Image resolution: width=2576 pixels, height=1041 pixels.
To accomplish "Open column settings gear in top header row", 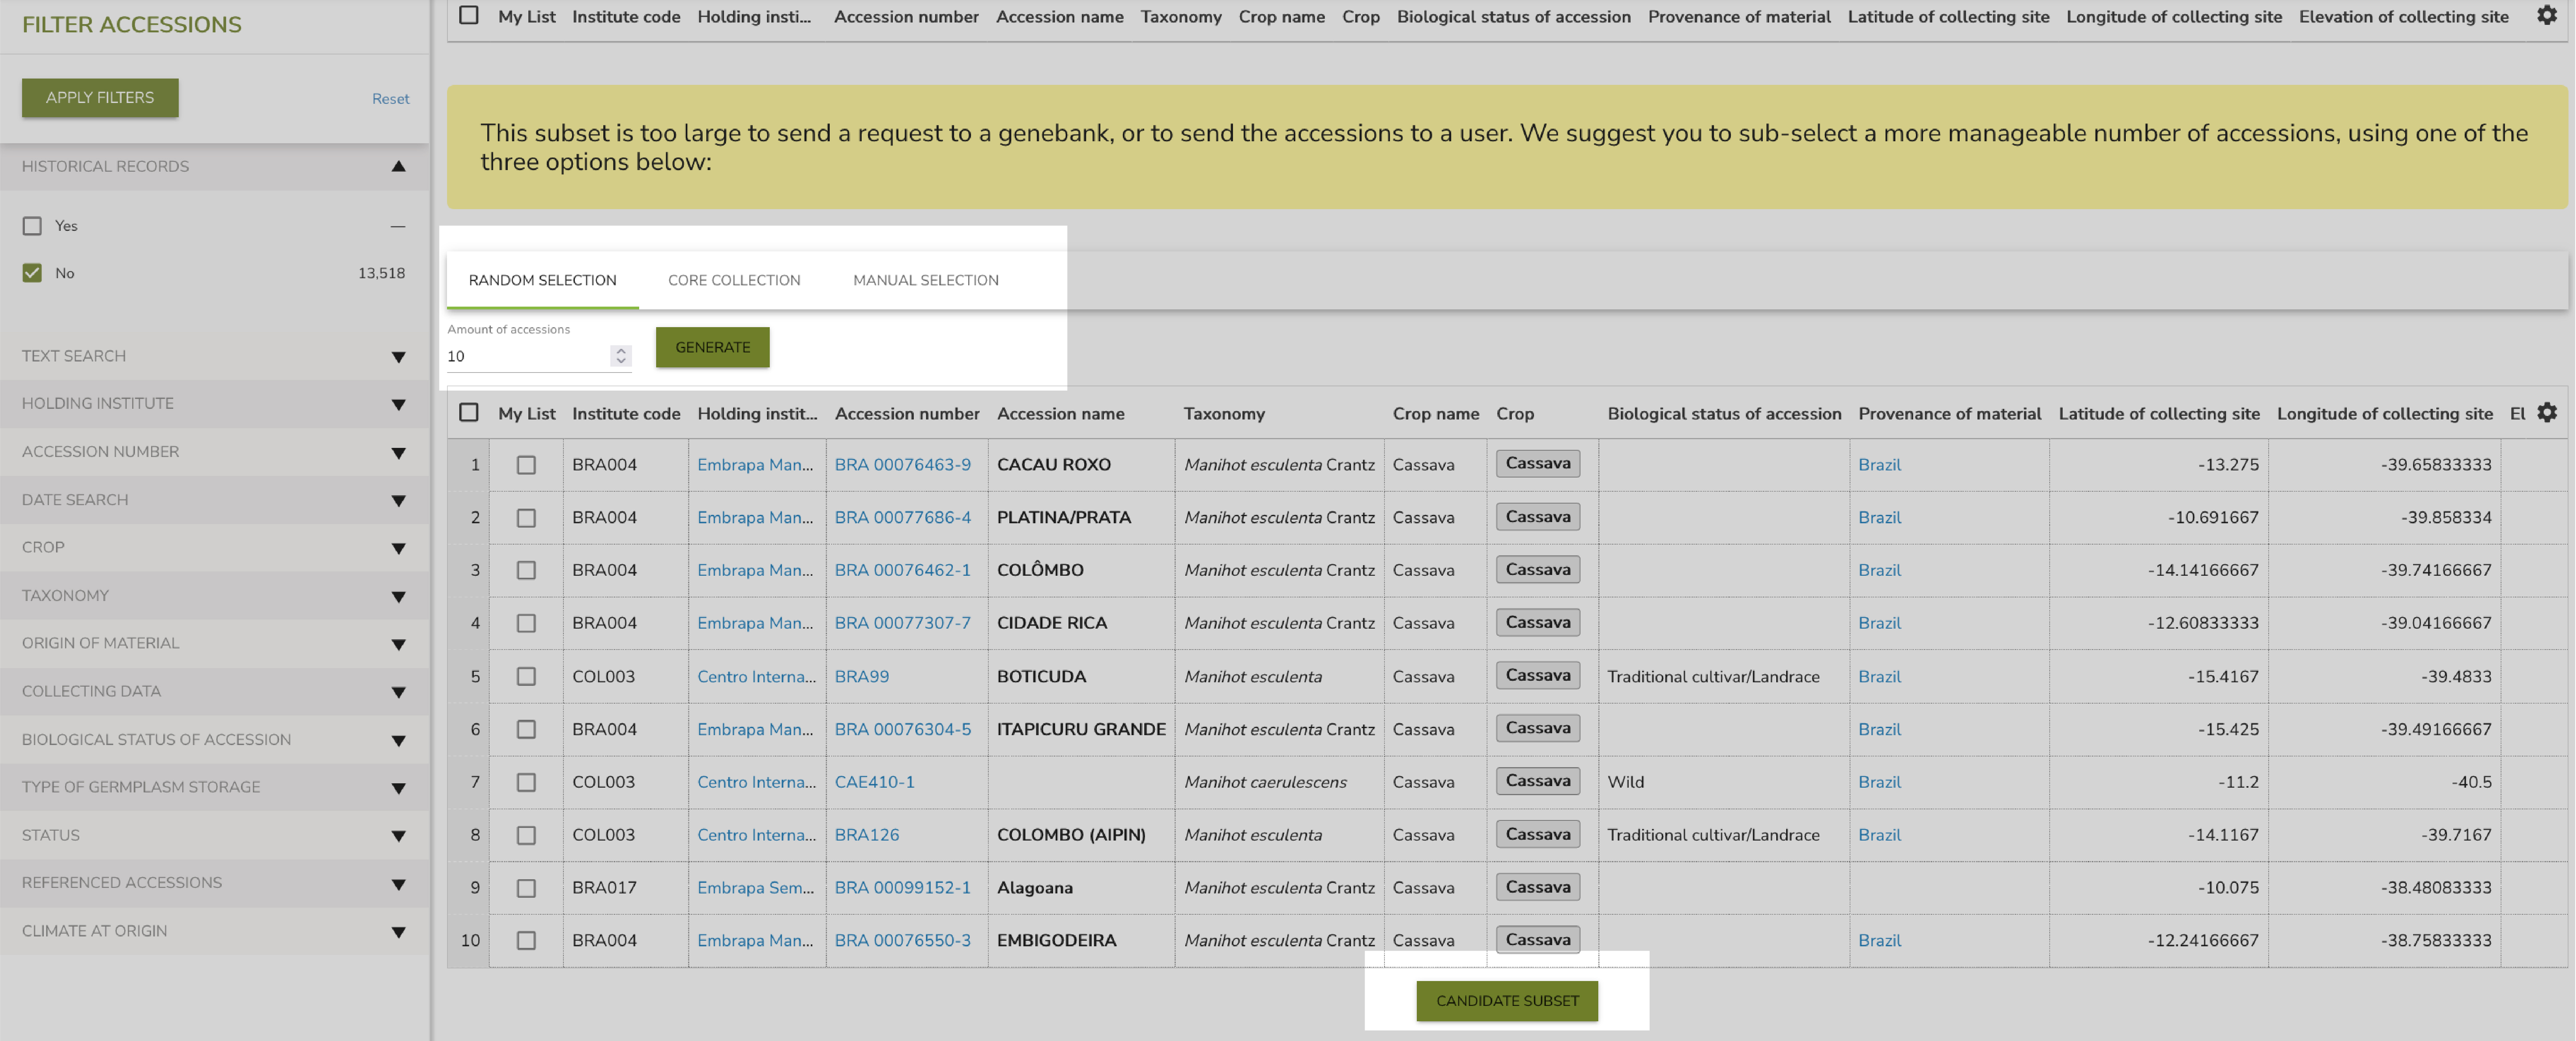I will pos(2546,15).
